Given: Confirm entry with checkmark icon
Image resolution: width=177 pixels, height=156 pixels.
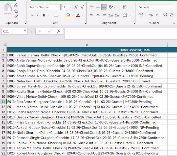Looking at the screenshot, I should click(50, 31).
